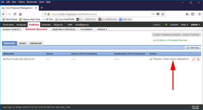Open the Help dropdown menu
The width and height of the screenshot is (203, 110).
(184, 25)
